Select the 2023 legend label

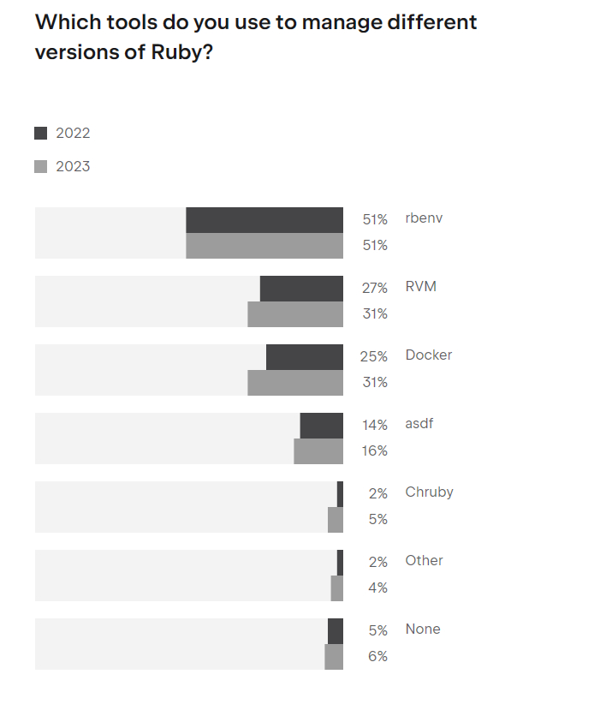73,166
